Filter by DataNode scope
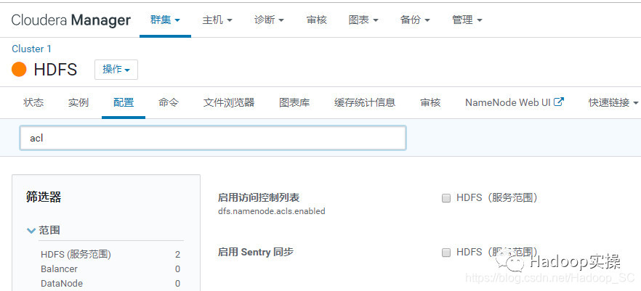This screenshot has width=641, height=291. tap(61, 283)
